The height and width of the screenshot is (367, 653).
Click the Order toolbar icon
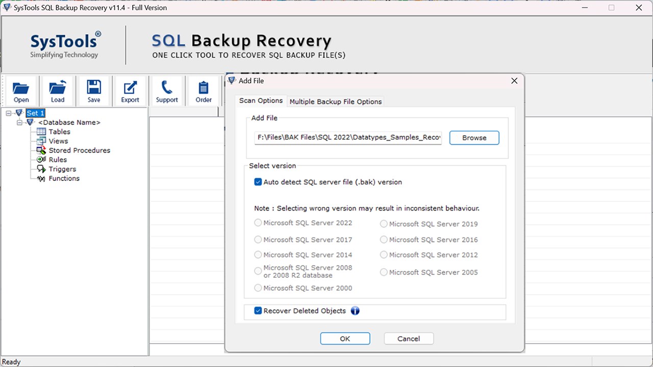point(204,91)
